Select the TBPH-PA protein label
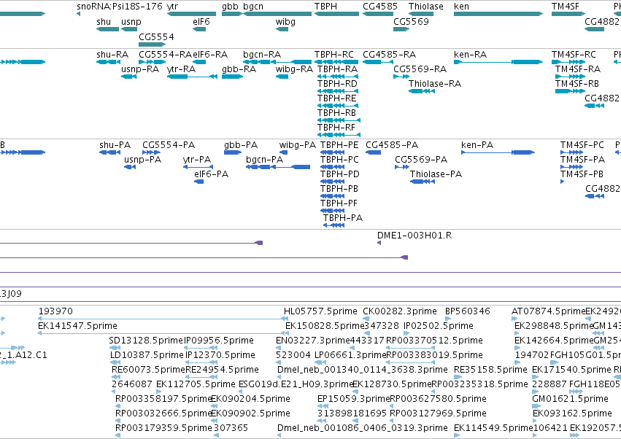This screenshot has height=439, width=621. pos(343,218)
